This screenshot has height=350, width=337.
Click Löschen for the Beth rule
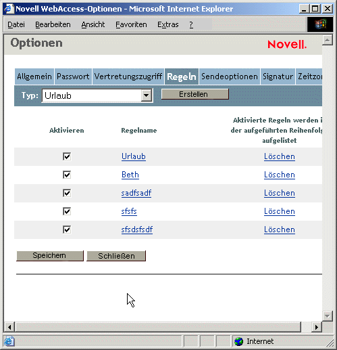coord(280,175)
